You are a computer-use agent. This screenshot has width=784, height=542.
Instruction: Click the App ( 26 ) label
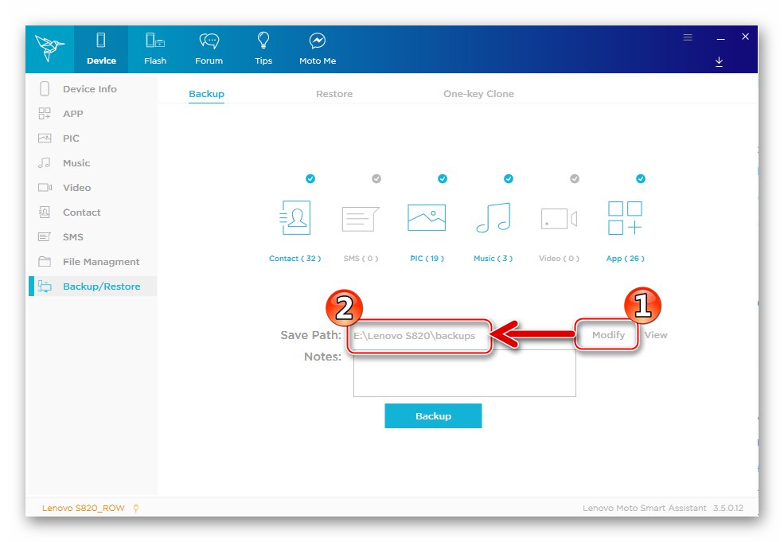tap(625, 259)
